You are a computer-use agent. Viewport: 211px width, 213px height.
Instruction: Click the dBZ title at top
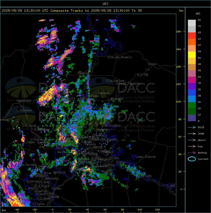pos(105,4)
